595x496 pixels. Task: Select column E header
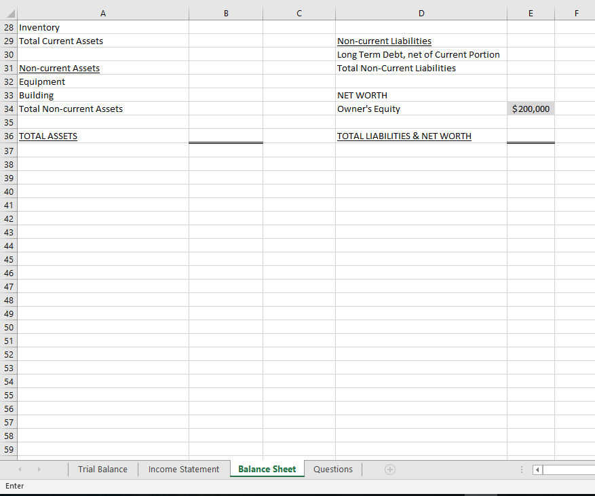(530, 13)
